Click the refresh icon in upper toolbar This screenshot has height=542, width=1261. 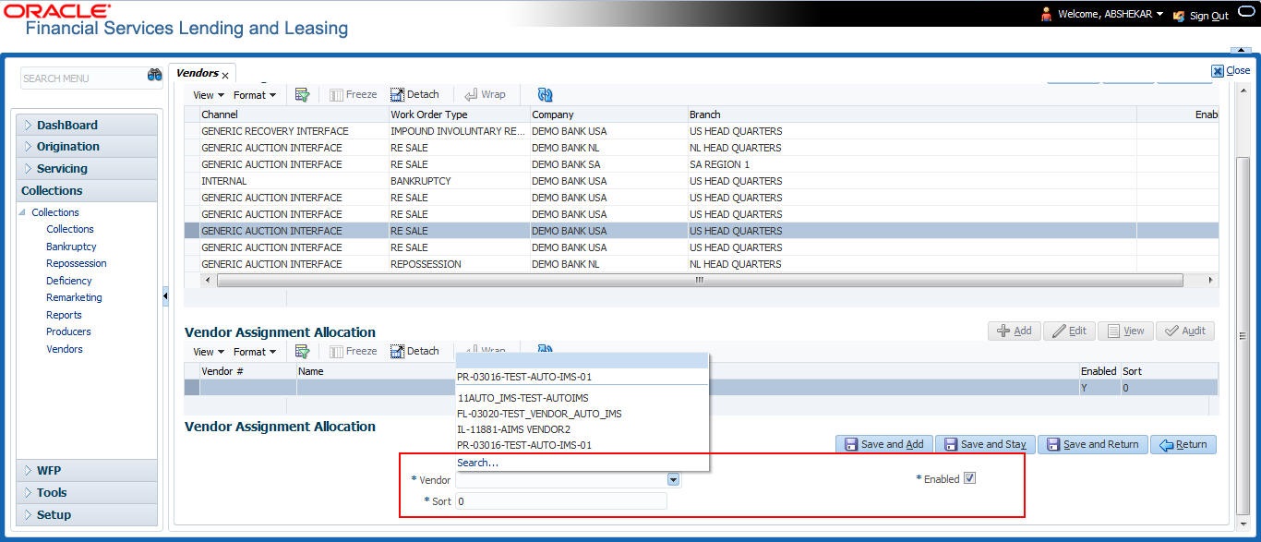[x=545, y=94]
